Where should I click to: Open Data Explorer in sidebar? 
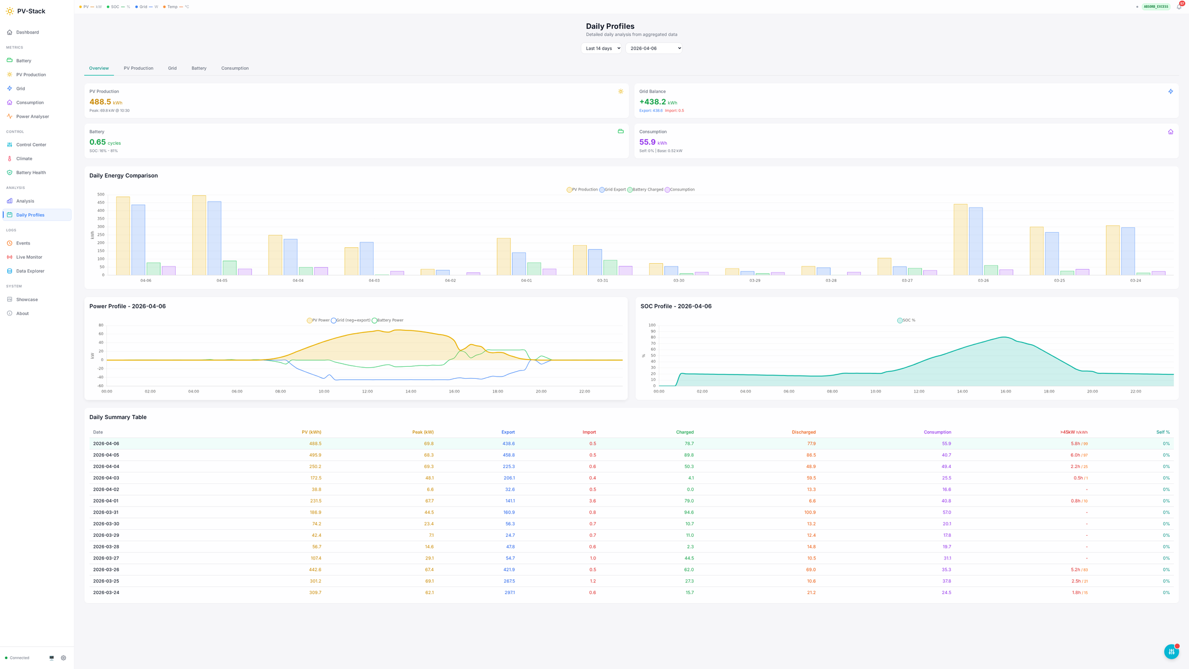[x=30, y=271]
